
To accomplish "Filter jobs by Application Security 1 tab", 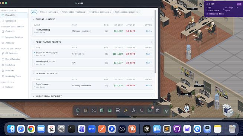I will [127, 12].
